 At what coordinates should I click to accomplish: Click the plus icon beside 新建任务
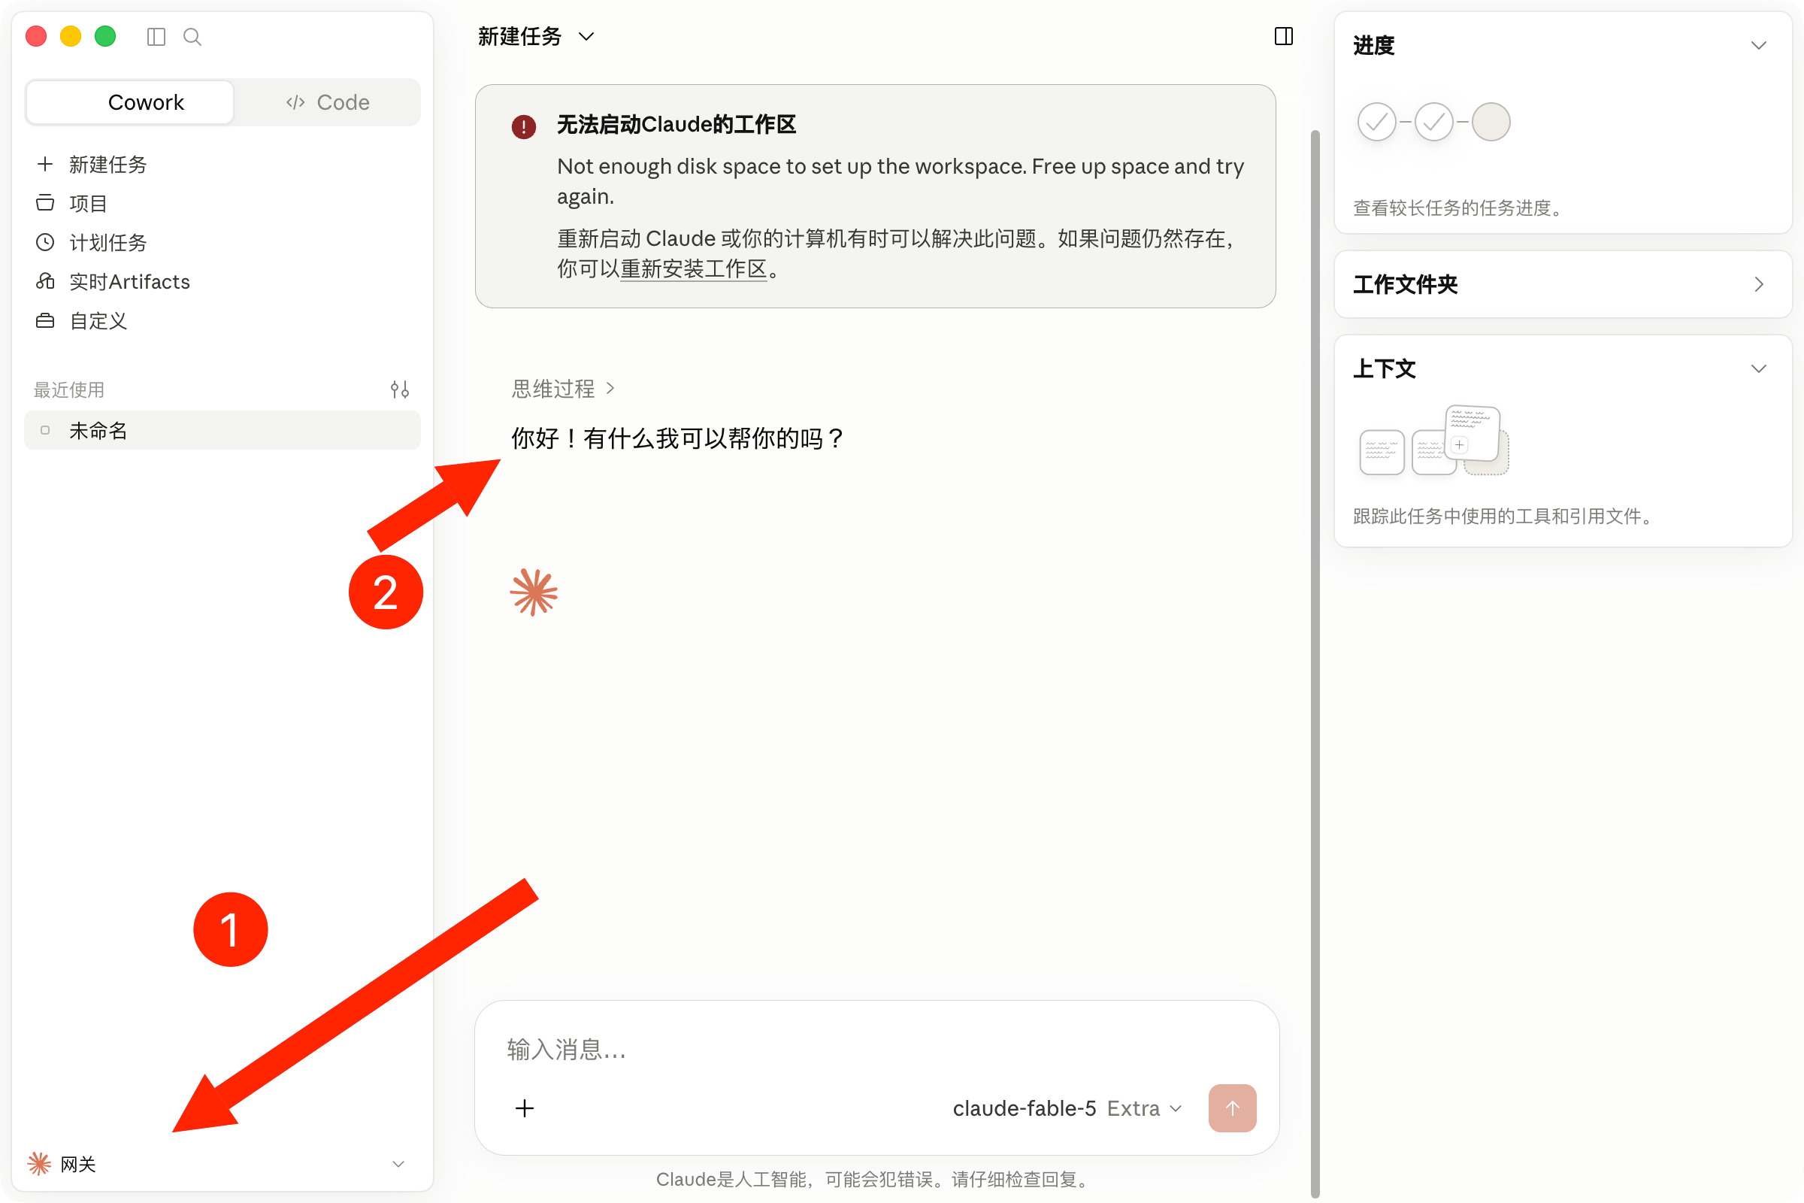coord(45,164)
